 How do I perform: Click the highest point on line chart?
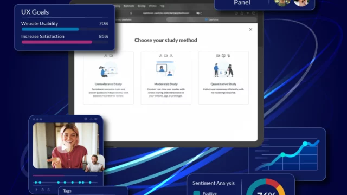(x=305, y=144)
